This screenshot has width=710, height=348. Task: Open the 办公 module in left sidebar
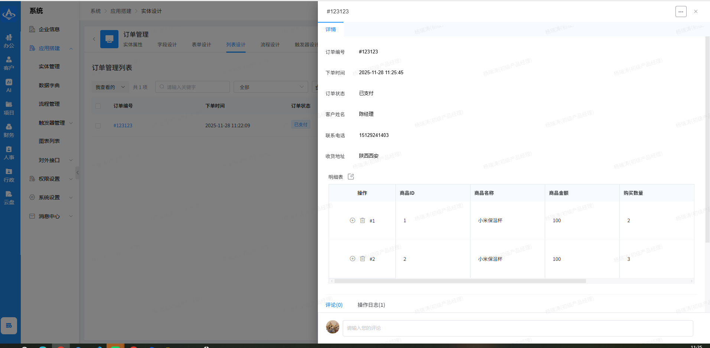tap(9, 41)
